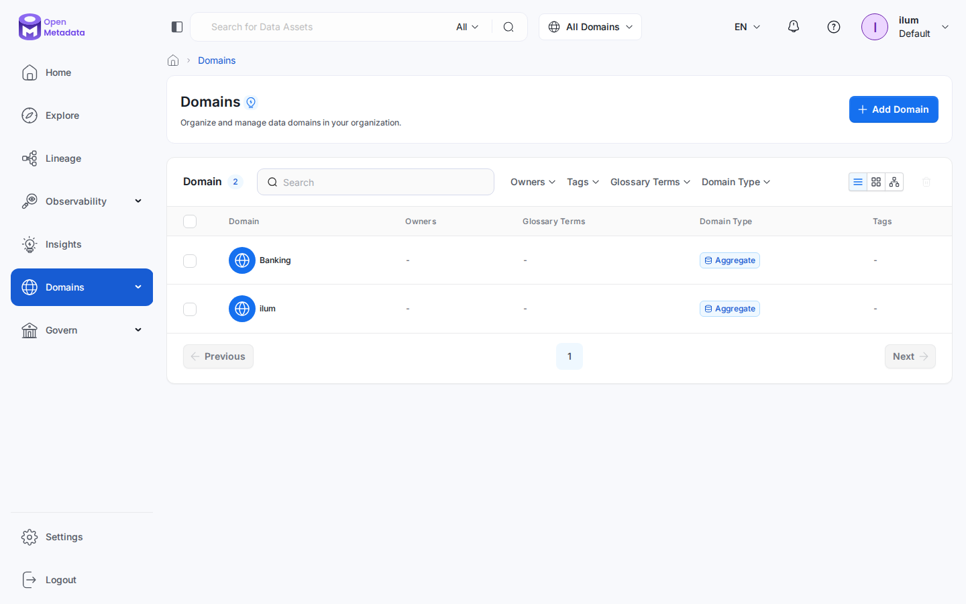Screen dimensions: 966x604
Task: Toggle the select-all checkbox in table header
Action: (x=190, y=221)
